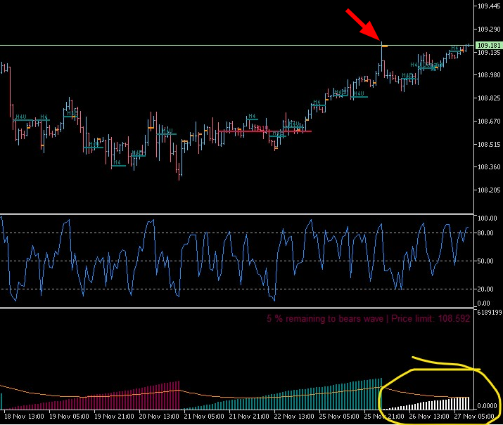Click the red arrow annotation tip
Image resolution: width=503 pixels, height=425 pixels.
point(380,40)
